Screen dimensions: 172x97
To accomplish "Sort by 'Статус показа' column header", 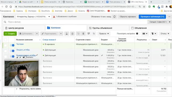I will [49, 40].
